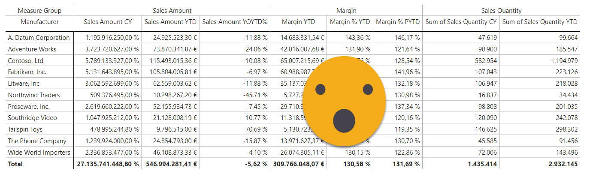Click the Sales Quantity group header

tap(501, 11)
